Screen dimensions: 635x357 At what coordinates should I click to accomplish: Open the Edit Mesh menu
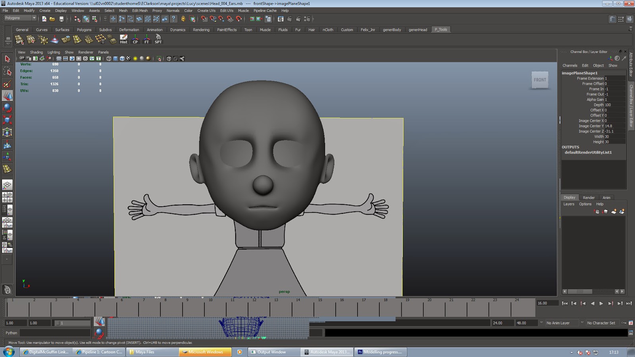tap(140, 11)
